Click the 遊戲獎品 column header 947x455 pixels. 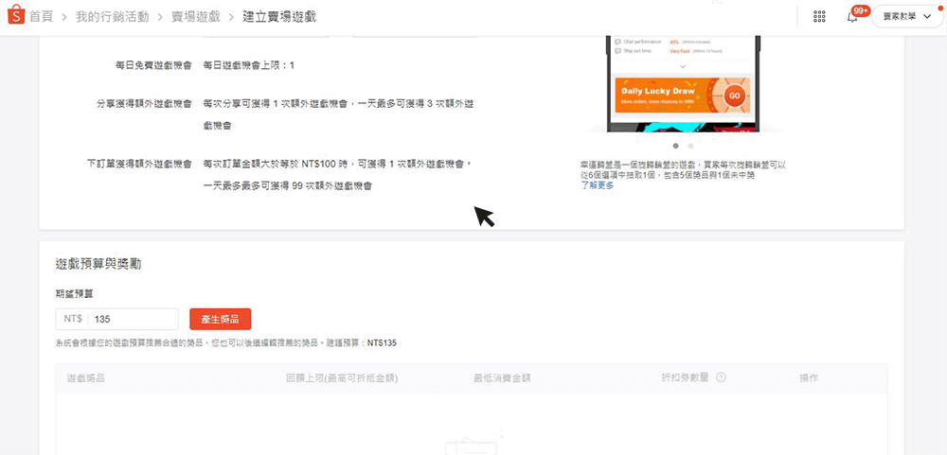click(86, 378)
